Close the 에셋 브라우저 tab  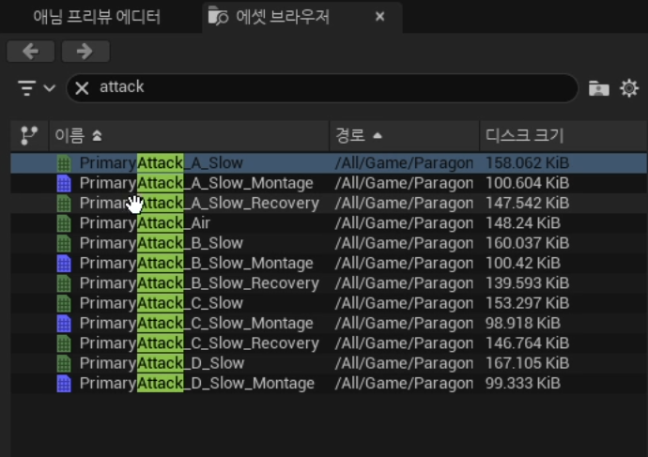(379, 17)
